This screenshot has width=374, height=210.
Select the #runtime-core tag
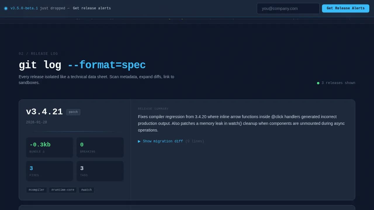click(63, 190)
